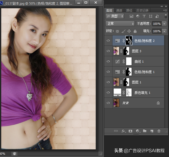The height and width of the screenshot is (157, 169).
Task: Click the lock all padlock icon
Action: 135,31
